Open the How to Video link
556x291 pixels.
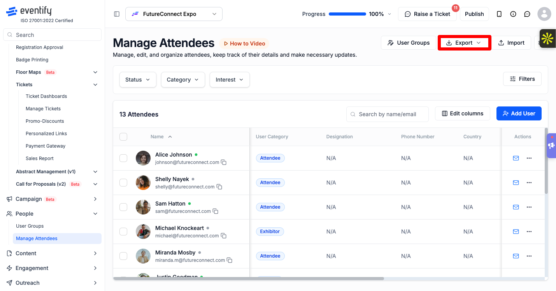[x=244, y=44]
